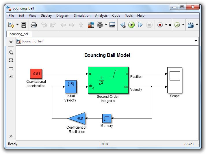Click the Forward navigation arrow
This screenshot has width=206, height=154.
pyautogui.click(x=72, y=25)
